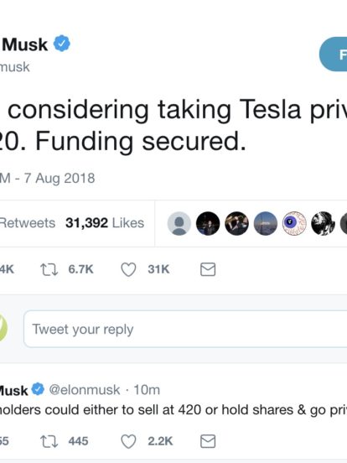Viewport: 347px width, 463px height.
Task: Like the reply tweet showing 2.2K
Action: click(x=128, y=441)
